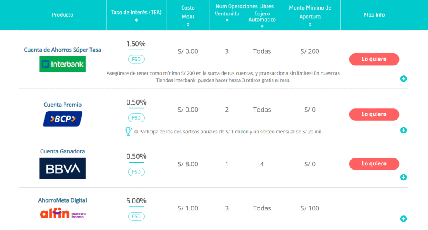Viewport: 428px width, 230px height.
Task: Sort by Ventanilla operations
Action: pyautogui.click(x=227, y=20)
